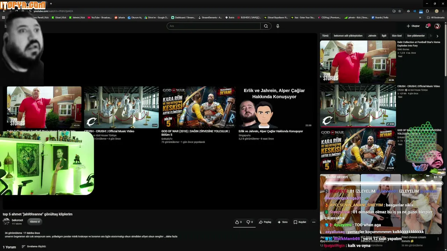Subscribe with the 'Abone ol' button
This screenshot has height=251, width=447.
pyautogui.click(x=35, y=222)
